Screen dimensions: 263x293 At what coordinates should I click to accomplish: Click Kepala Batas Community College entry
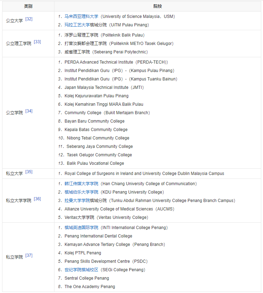(96, 130)
